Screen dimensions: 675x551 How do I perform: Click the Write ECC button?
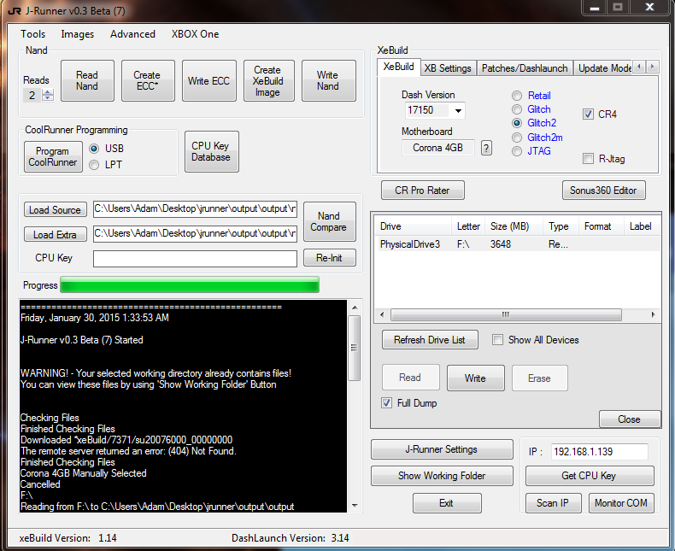[208, 80]
